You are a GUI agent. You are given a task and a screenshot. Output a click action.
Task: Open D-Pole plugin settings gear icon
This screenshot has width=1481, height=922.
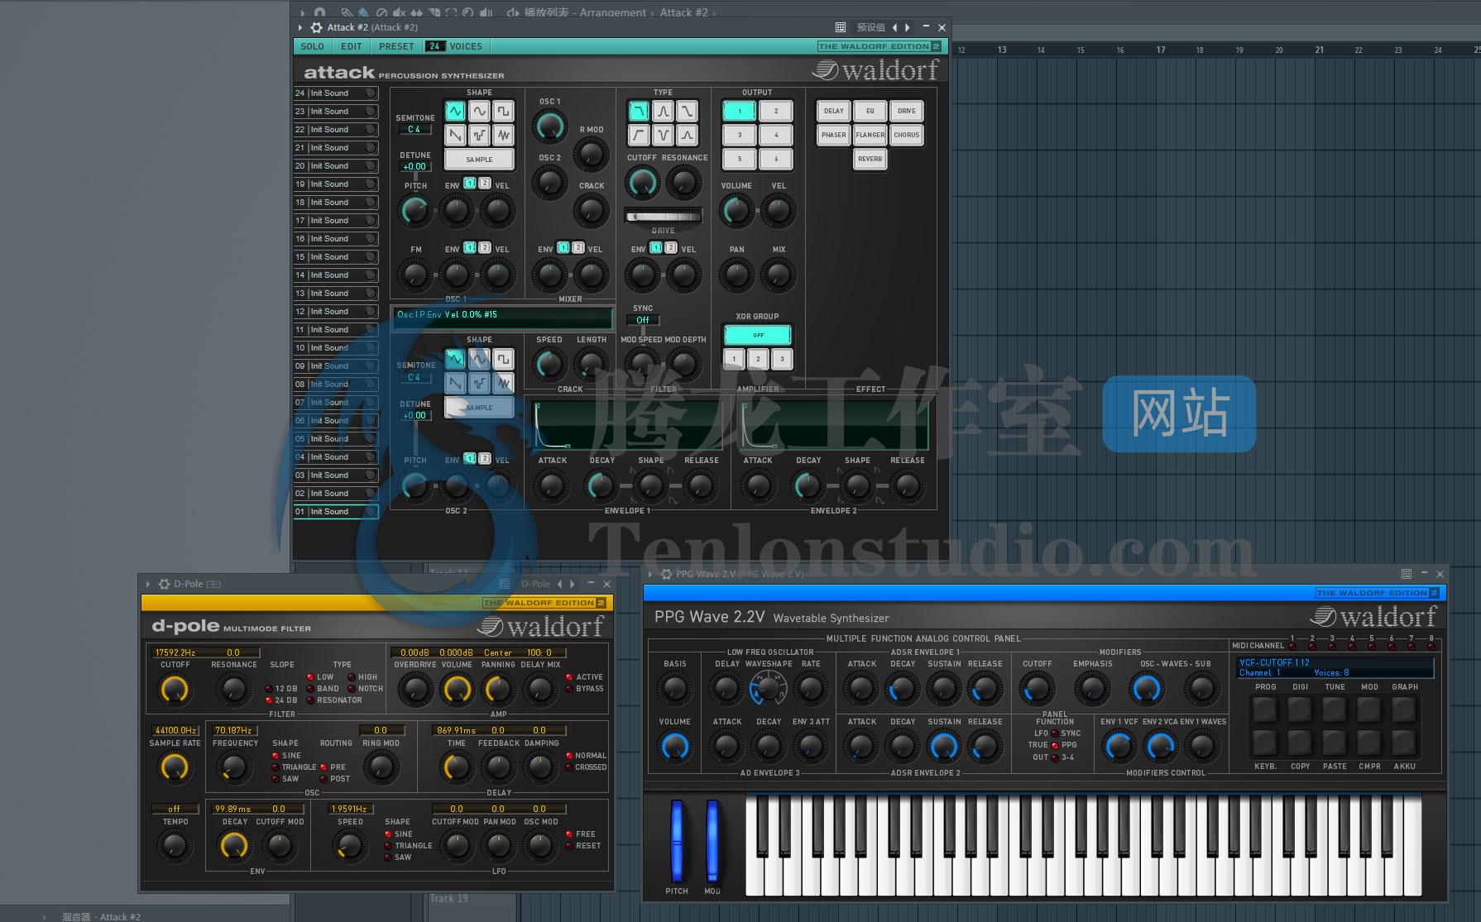coord(164,584)
